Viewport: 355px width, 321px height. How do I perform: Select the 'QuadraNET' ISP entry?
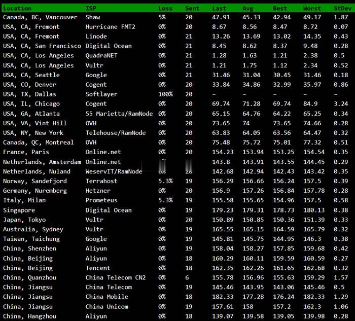coord(101,56)
